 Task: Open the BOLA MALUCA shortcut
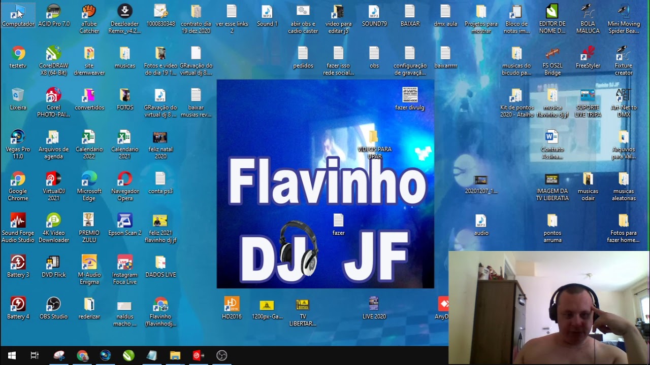[588, 19]
